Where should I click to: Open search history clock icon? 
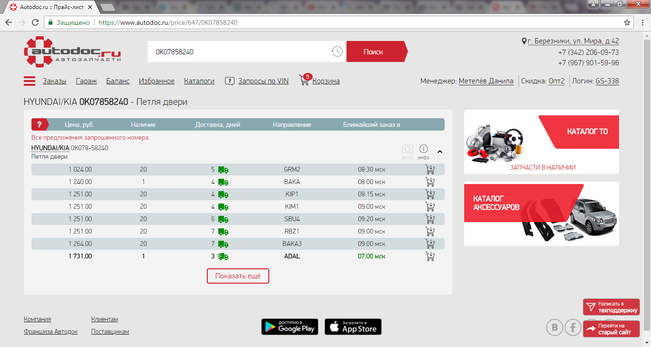pyautogui.click(x=337, y=51)
